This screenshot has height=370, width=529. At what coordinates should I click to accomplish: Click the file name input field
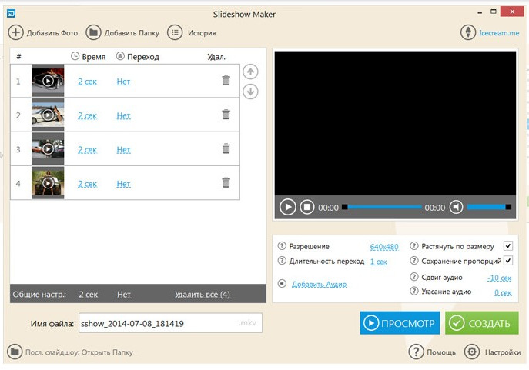pyautogui.click(x=170, y=323)
